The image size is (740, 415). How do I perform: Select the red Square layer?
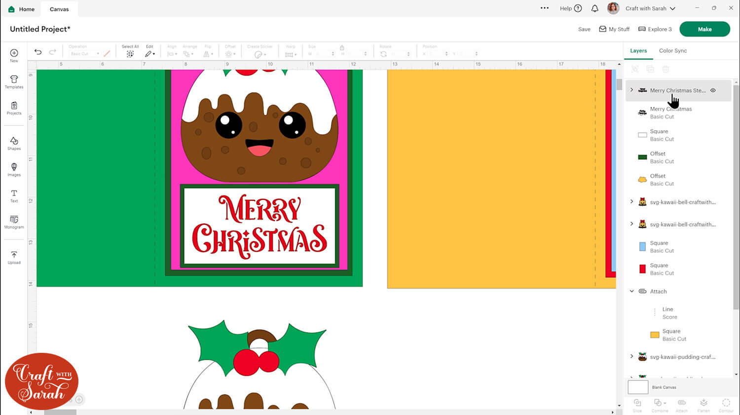pos(661,269)
